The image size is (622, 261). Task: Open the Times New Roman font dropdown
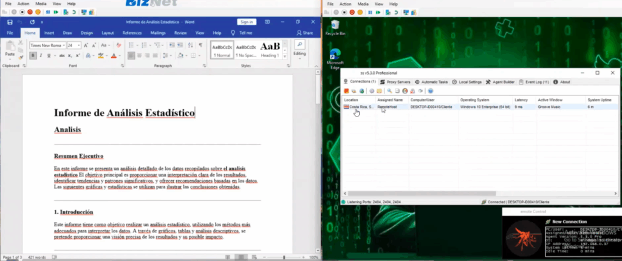47,46
